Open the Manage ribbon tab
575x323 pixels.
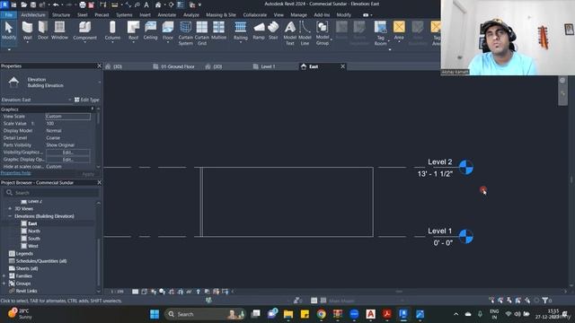tap(298, 15)
